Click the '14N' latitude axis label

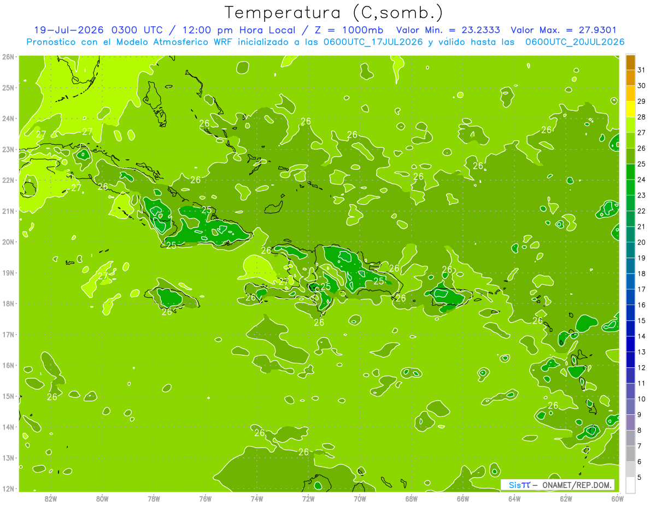(x=8, y=427)
